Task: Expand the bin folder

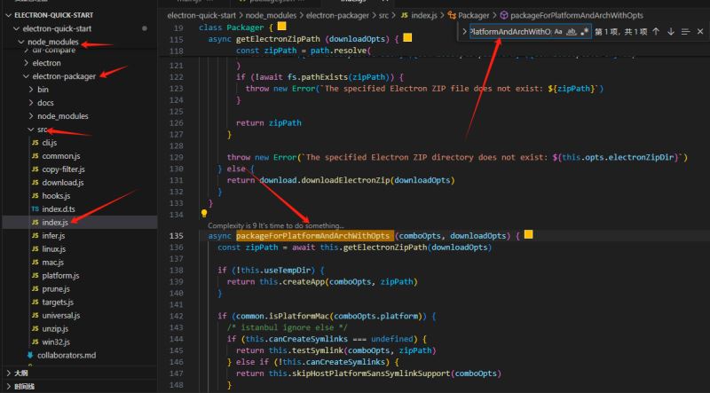Action: tap(31, 90)
